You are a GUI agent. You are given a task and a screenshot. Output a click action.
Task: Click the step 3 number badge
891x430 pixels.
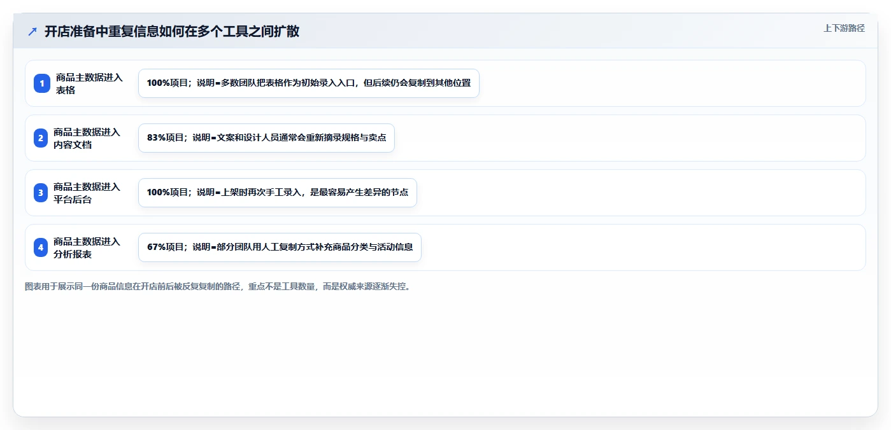41,193
